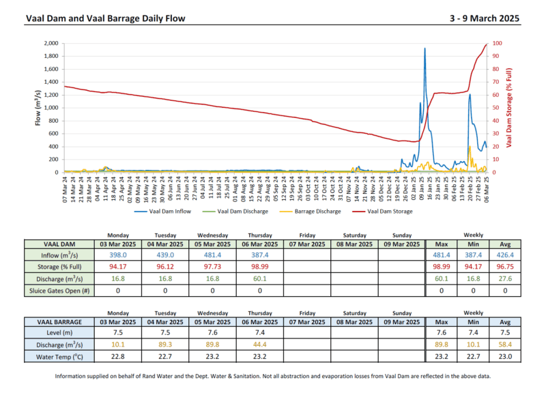Click the tallest blue inflow peak in chart
This screenshot has width=546, height=393.
tap(425, 49)
